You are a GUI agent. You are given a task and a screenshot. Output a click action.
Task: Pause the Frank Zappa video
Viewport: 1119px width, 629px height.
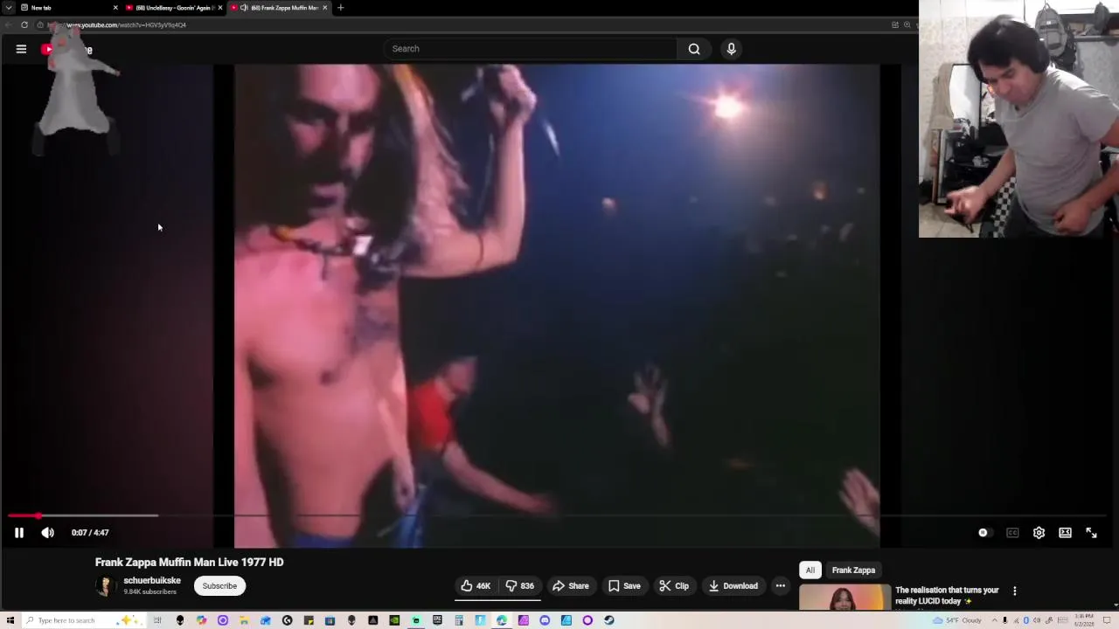click(18, 532)
